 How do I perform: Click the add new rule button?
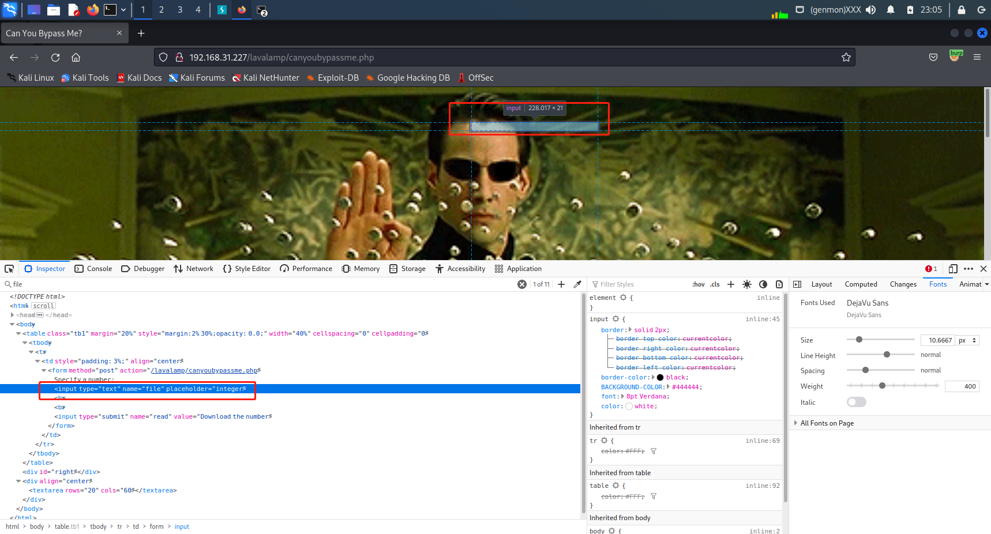tap(730, 284)
